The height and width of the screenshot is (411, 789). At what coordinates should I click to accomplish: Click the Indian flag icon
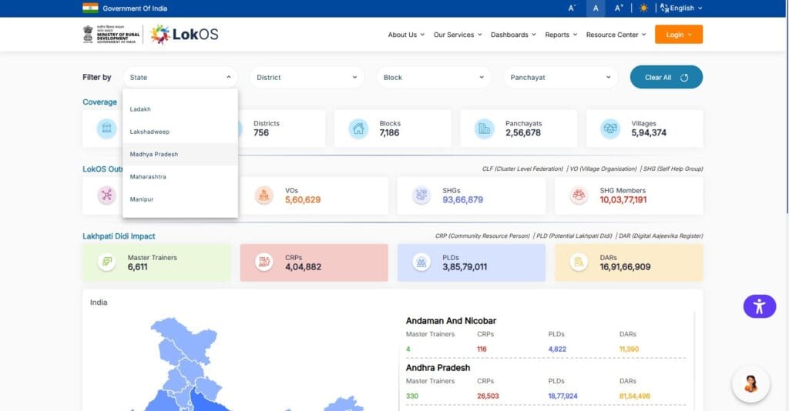click(x=91, y=8)
